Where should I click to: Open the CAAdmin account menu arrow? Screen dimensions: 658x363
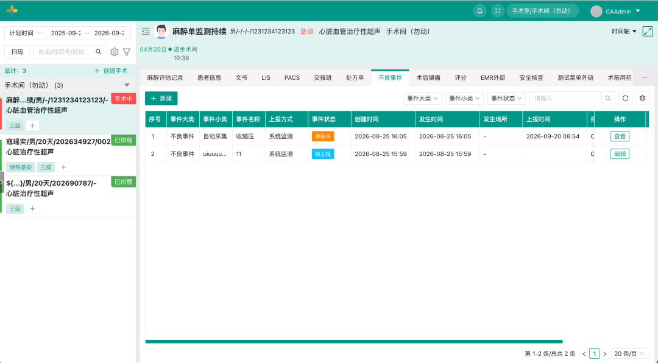click(638, 11)
